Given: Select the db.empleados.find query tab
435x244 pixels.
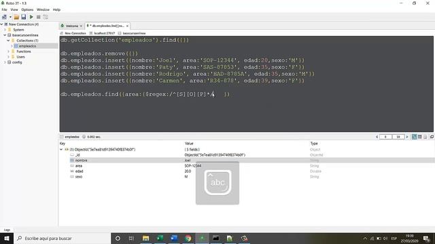Looking at the screenshot, I should [x=108, y=26].
